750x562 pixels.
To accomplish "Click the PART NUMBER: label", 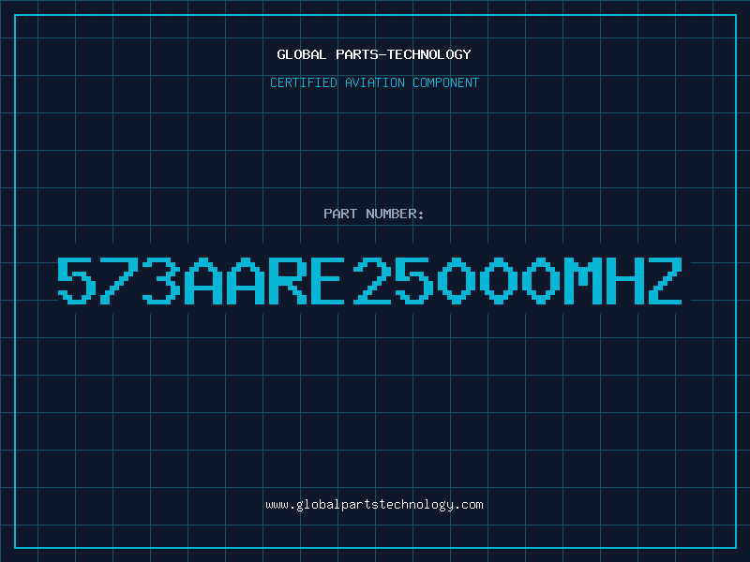I will (374, 214).
